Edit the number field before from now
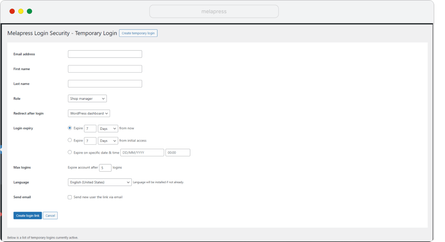445x242 pixels. click(x=90, y=128)
